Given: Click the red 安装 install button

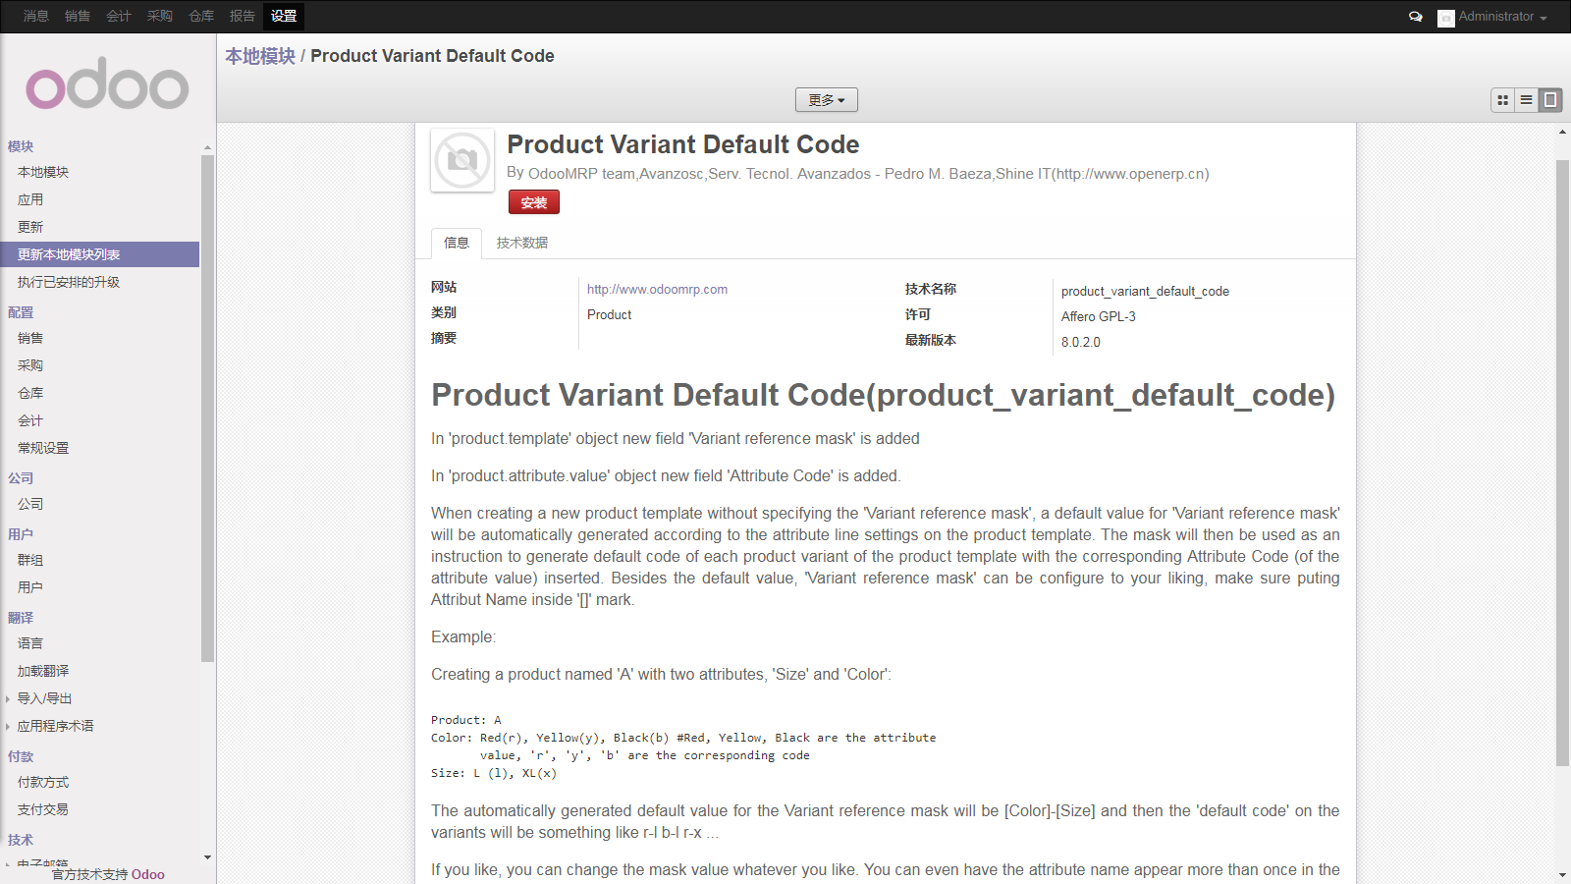Looking at the screenshot, I should (x=534, y=202).
